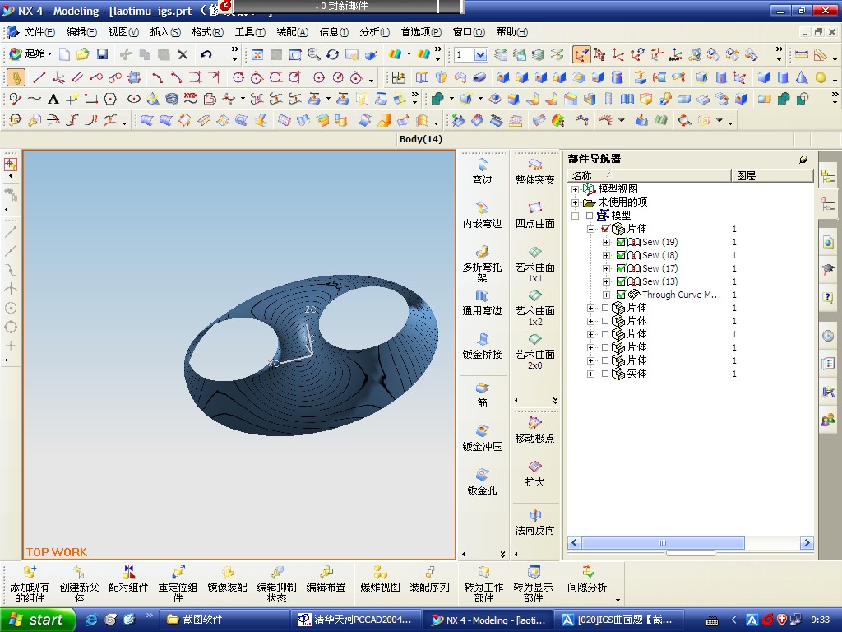
Task: Toggle checkbox for Sew (19)
Action: (x=621, y=242)
